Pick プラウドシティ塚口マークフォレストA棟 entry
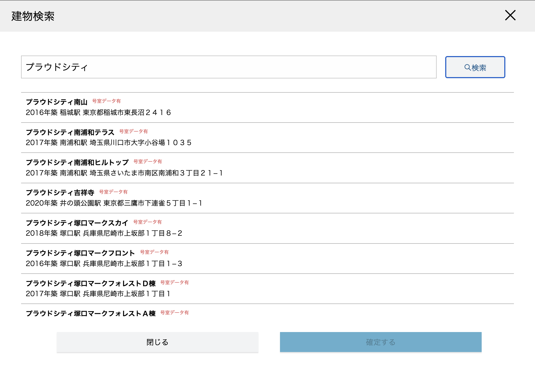 click(x=91, y=314)
